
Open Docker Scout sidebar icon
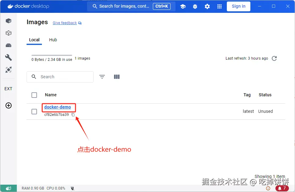[9, 70]
